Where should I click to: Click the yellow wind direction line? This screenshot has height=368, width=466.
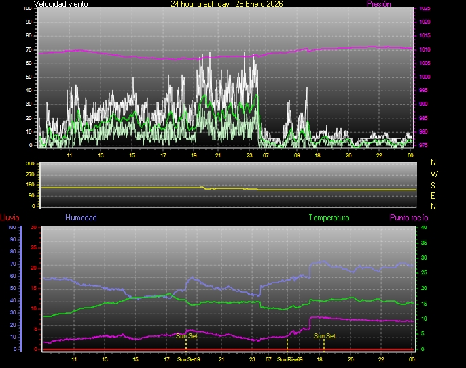click(x=136, y=187)
